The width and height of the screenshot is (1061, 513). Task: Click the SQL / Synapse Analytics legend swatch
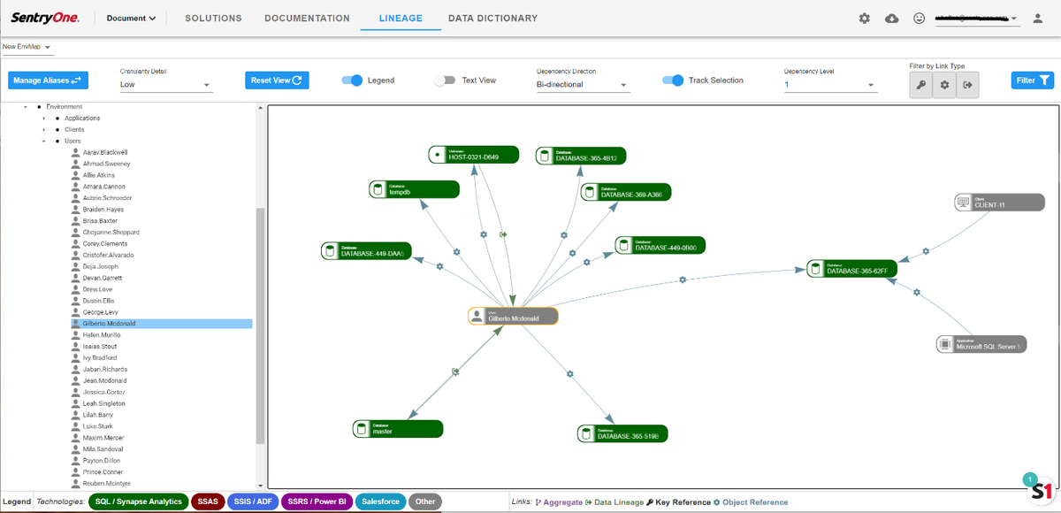[x=139, y=502]
